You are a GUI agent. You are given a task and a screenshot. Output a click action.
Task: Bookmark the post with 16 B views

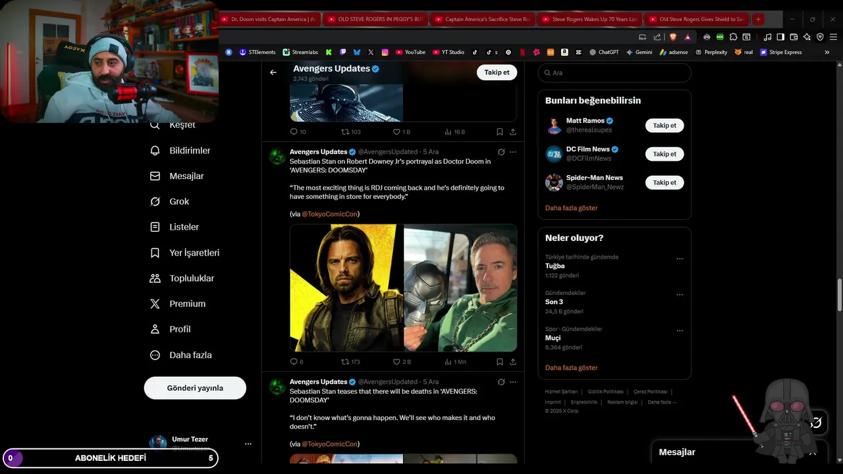[x=500, y=132]
